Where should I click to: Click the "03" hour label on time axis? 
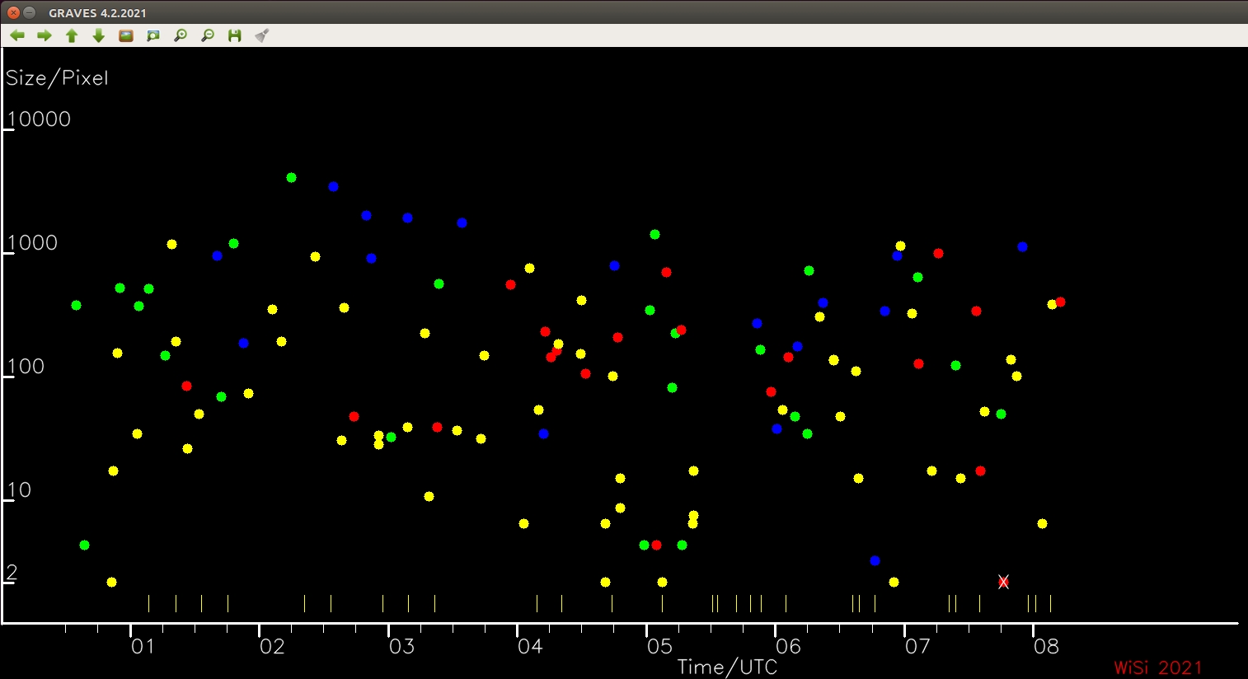point(401,646)
